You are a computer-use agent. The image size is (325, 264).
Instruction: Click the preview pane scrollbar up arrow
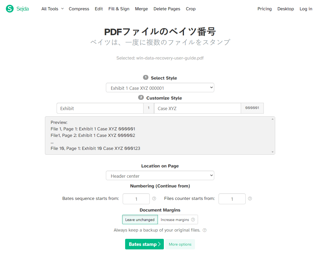click(x=272, y=119)
